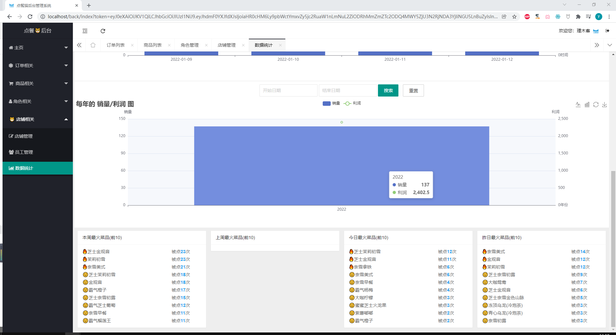Click the address bar URL

pyautogui.click(x=273, y=17)
